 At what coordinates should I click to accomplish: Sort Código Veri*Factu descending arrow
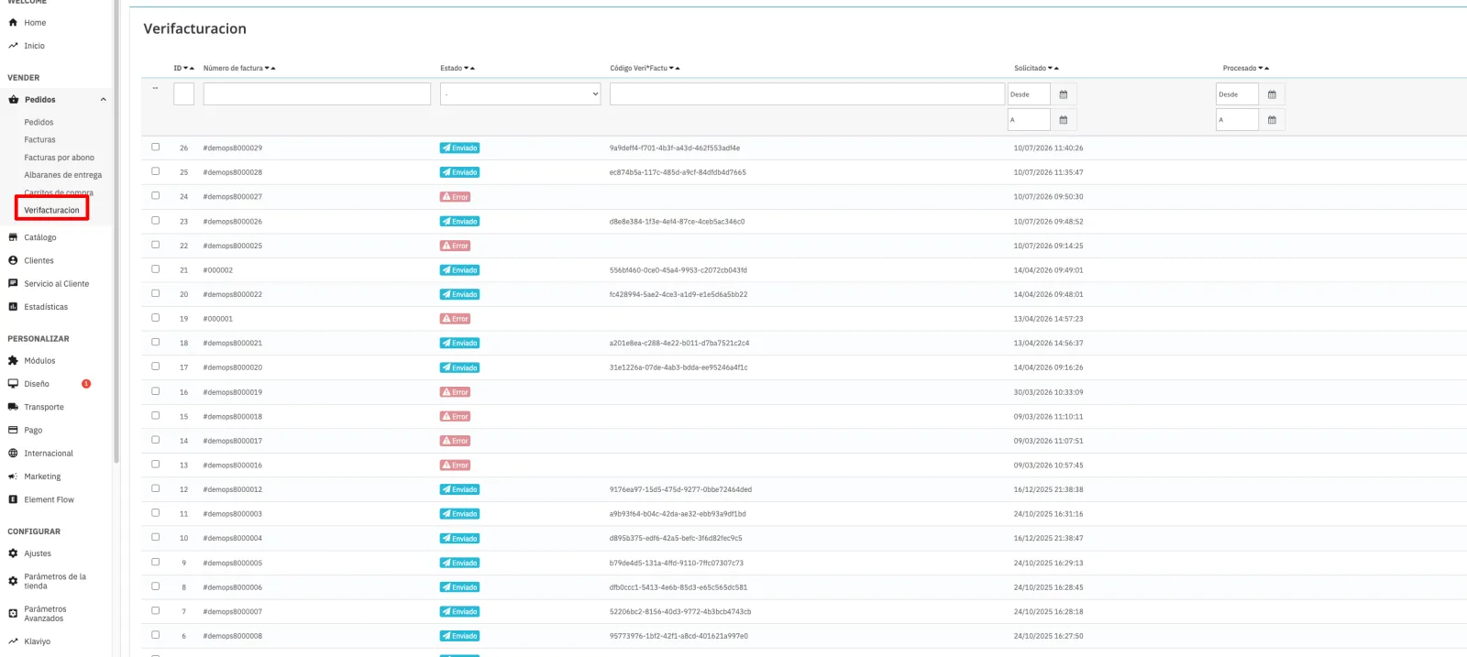click(x=672, y=69)
